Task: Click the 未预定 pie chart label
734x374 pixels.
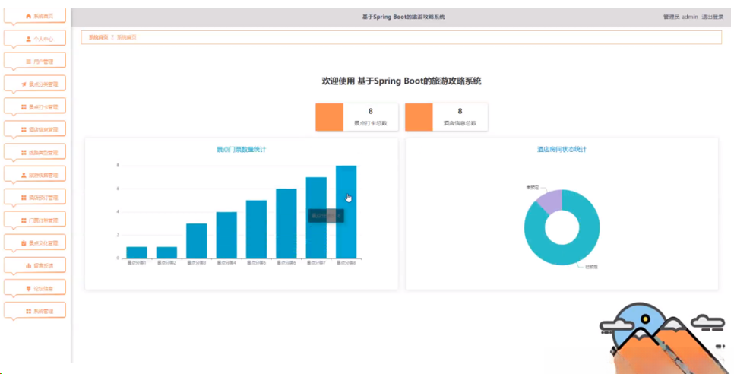Action: 532,187
